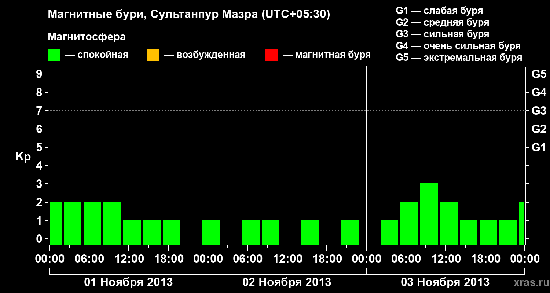Click the right-axis 'G2' storm level tick label
This screenshot has height=293, width=550.
[539, 129]
